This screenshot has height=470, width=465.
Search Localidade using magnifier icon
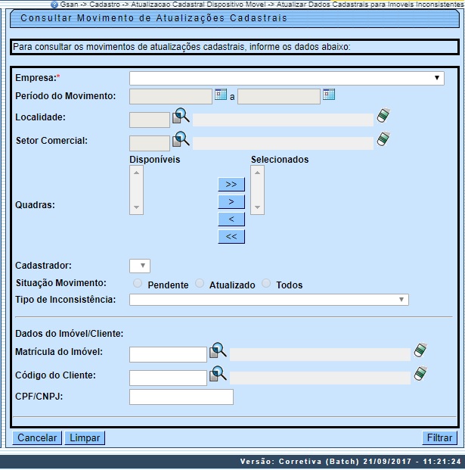[x=181, y=117]
